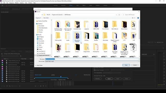Open the Save as type dropdown
The width and height of the screenshot is (166, 93).
point(92,61)
